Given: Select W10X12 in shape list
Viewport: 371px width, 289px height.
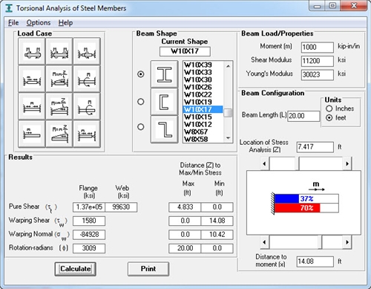Looking at the screenshot, I should click(x=203, y=124).
